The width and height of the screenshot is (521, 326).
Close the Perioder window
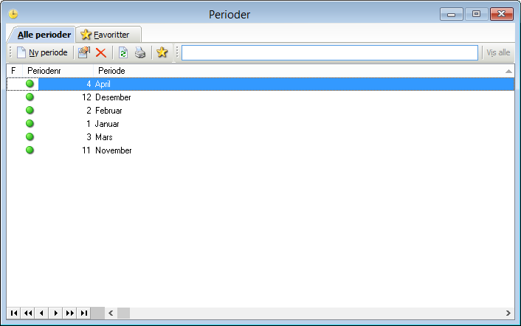tap(501, 14)
